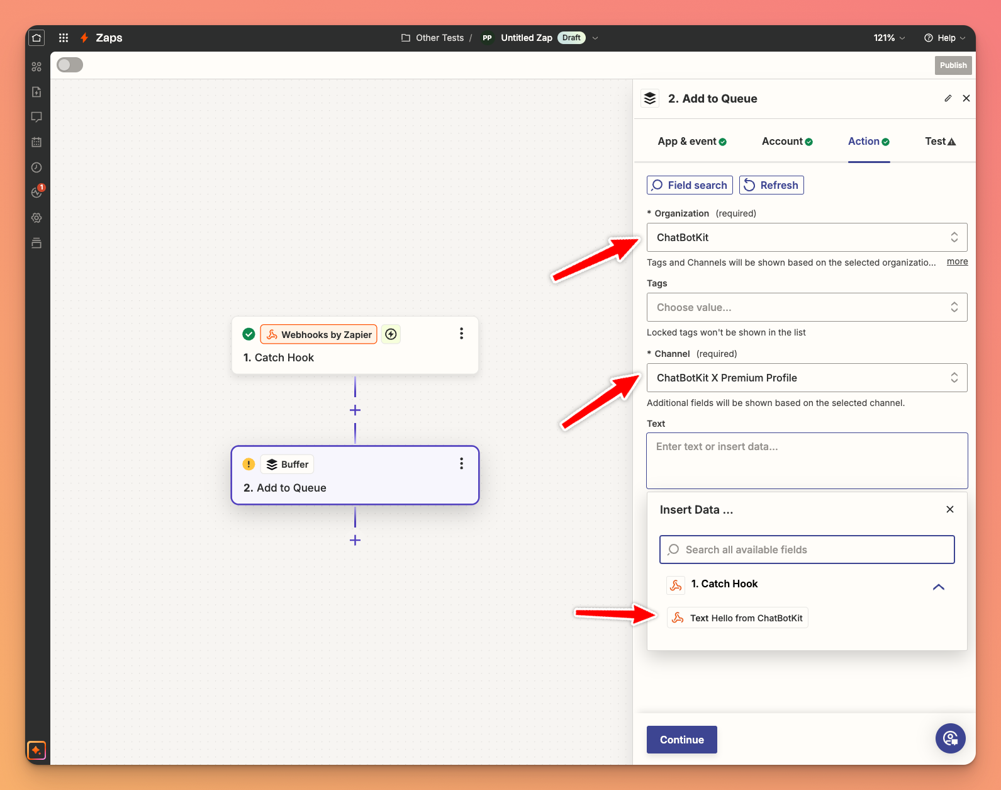Open the Channel dropdown

[x=807, y=378]
